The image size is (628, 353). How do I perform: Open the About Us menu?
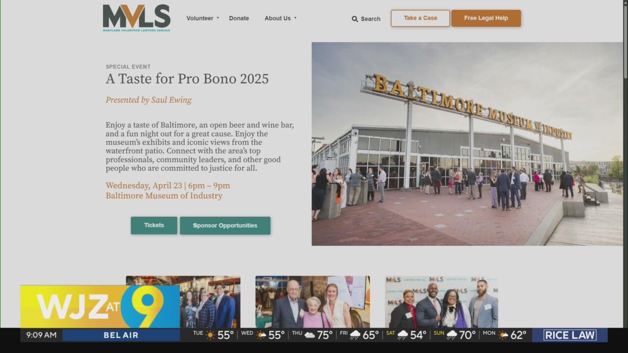click(x=278, y=18)
